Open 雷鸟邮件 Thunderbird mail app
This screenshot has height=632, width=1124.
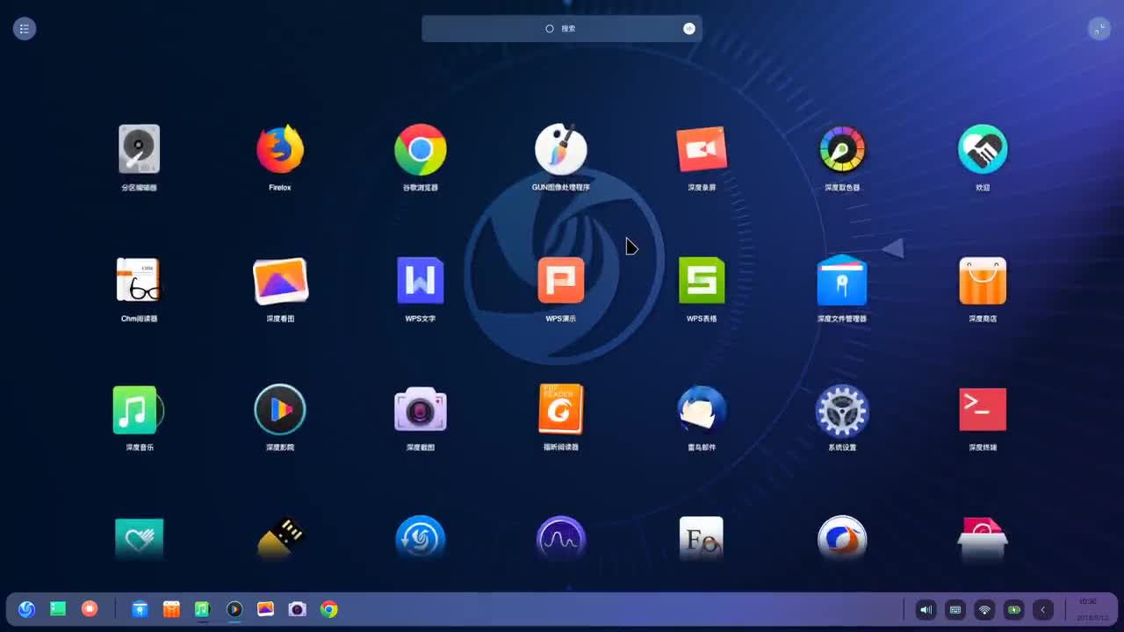(x=701, y=409)
